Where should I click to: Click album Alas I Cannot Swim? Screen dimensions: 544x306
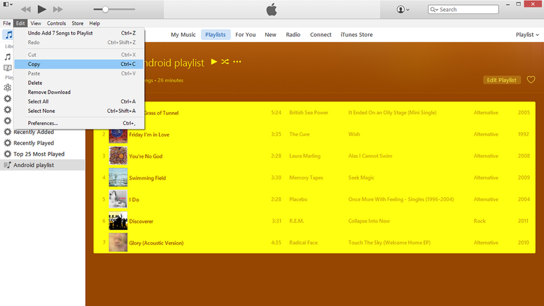(x=370, y=156)
